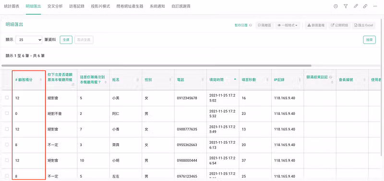
Task: Click the info icon beside 額滿結束註記 header
Action: (x=331, y=77)
